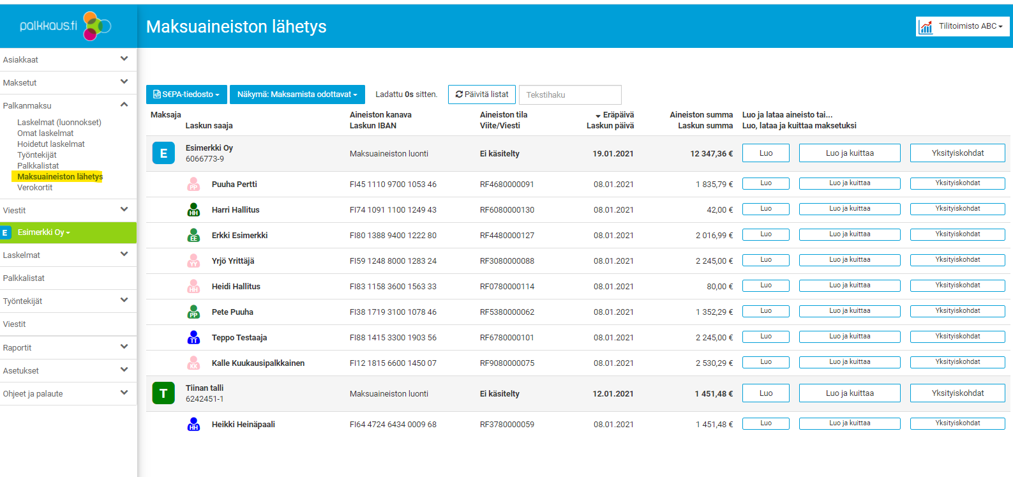Click Heikki Heinäpaali's blue avatar icon
Screen dimensions: 1013x477
click(193, 425)
